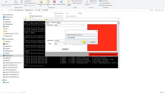Click Выделить все (Select all) in the ribbon
This screenshot has height=93, width=165.
(104, 1)
